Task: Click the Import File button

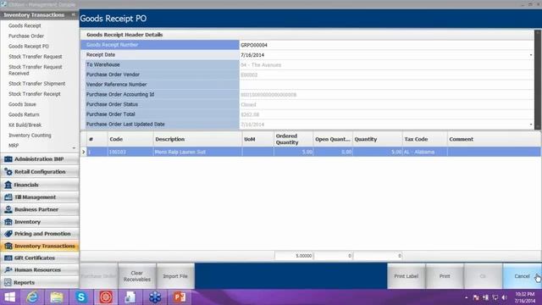Action: click(175, 276)
